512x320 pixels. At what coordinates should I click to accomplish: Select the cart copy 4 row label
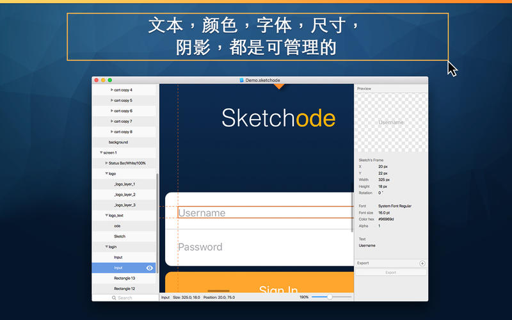coord(123,90)
